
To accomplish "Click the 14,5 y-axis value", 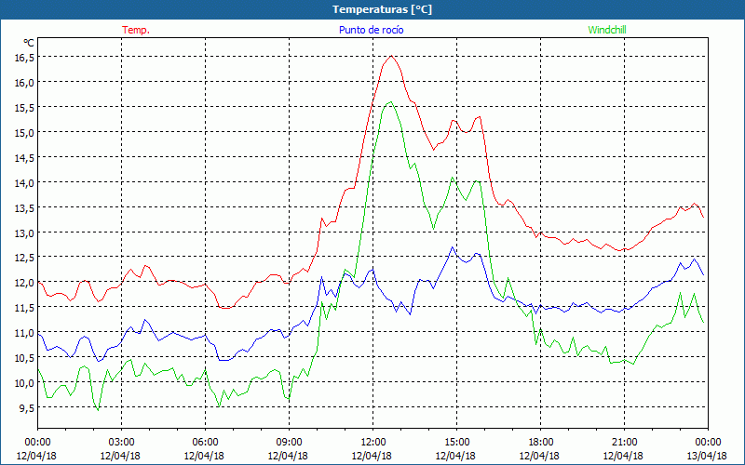I will [24, 157].
